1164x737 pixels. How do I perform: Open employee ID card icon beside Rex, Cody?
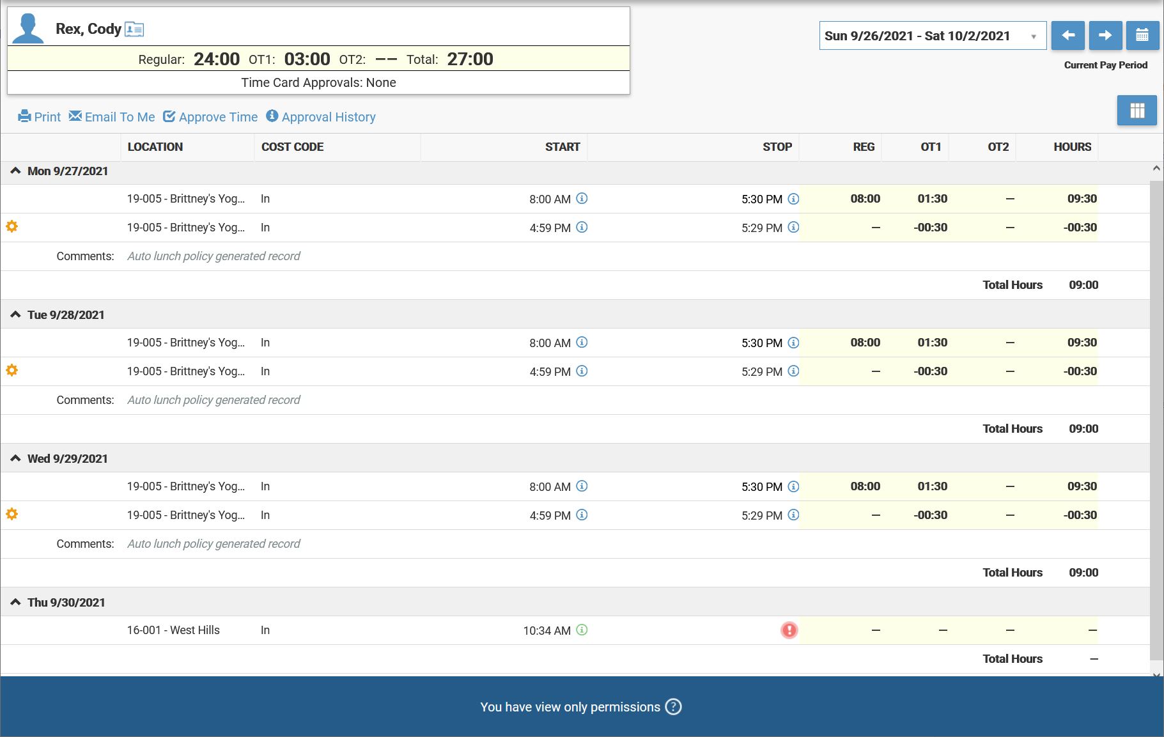pos(134,29)
